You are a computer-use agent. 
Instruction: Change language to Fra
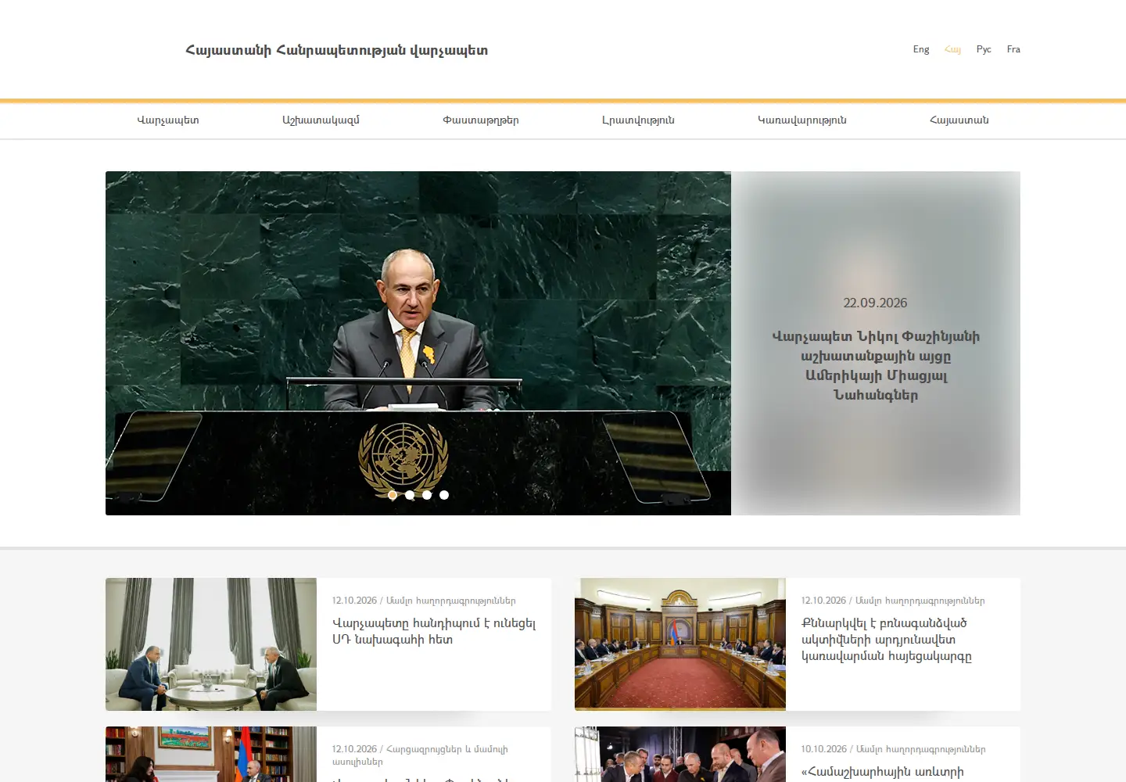point(1013,49)
